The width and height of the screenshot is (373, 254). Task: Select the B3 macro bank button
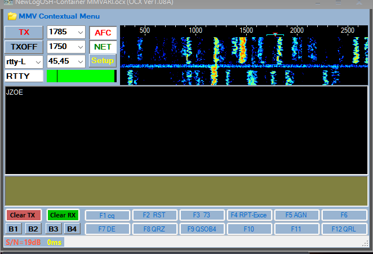click(54, 229)
